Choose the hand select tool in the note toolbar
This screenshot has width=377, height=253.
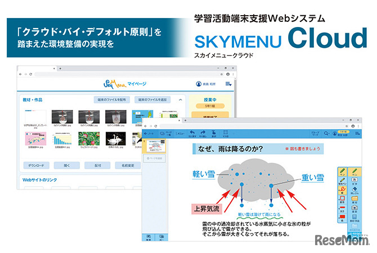pos(214,133)
